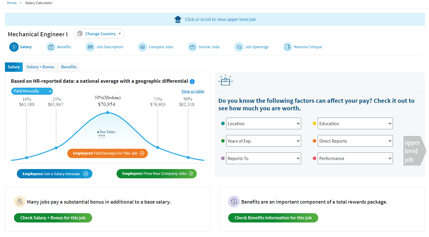Click Employers: Find Surveys For This Job

(x=108, y=153)
